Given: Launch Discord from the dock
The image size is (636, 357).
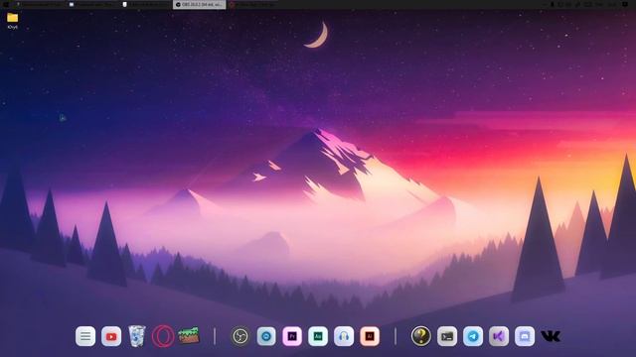Looking at the screenshot, I should pos(525,336).
